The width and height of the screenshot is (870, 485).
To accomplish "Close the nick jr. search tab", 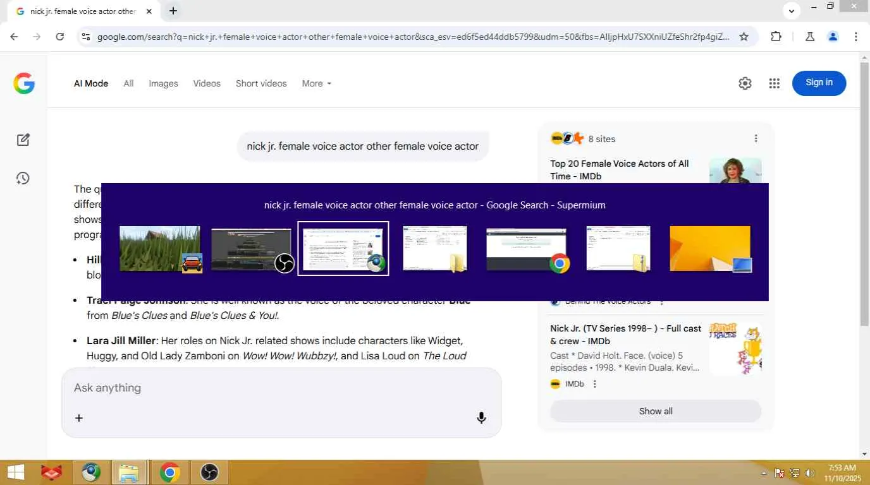I will click(149, 11).
